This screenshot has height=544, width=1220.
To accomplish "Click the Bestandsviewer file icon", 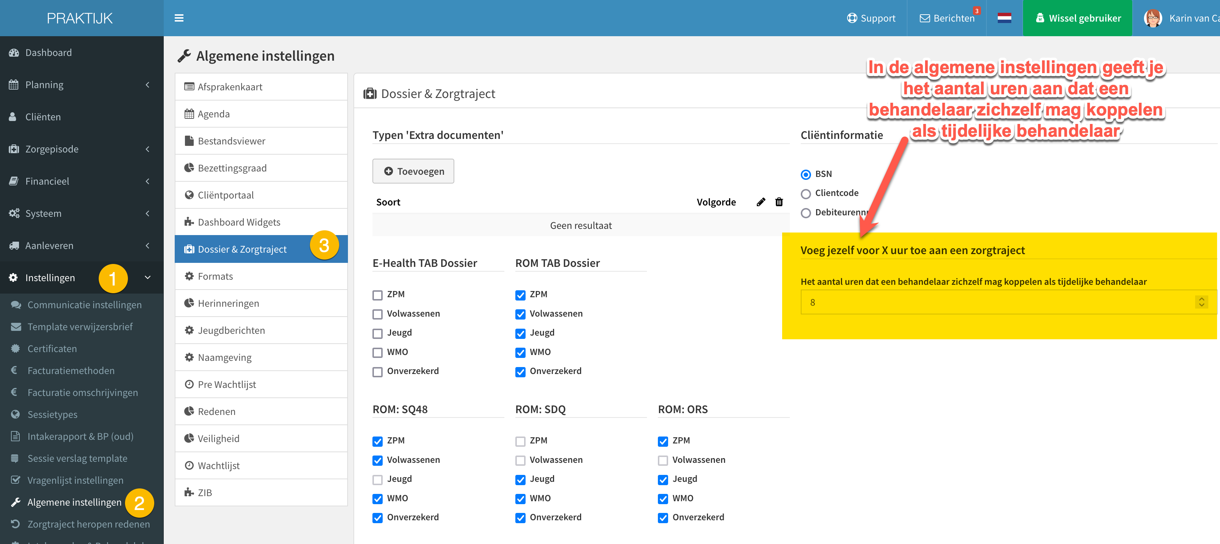I will point(189,141).
